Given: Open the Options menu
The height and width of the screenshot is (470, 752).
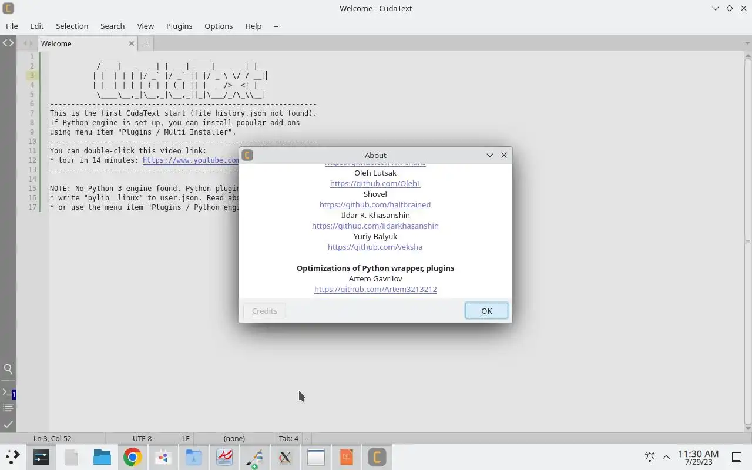Looking at the screenshot, I should click(x=219, y=26).
